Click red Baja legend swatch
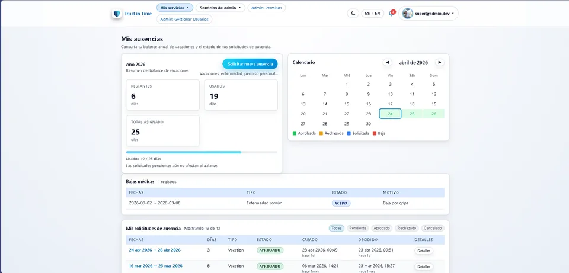Viewport: 569px width, 273px height. (375, 133)
